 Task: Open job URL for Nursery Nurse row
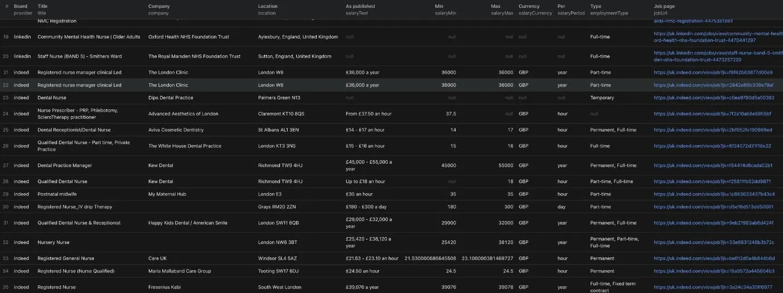[714, 242]
